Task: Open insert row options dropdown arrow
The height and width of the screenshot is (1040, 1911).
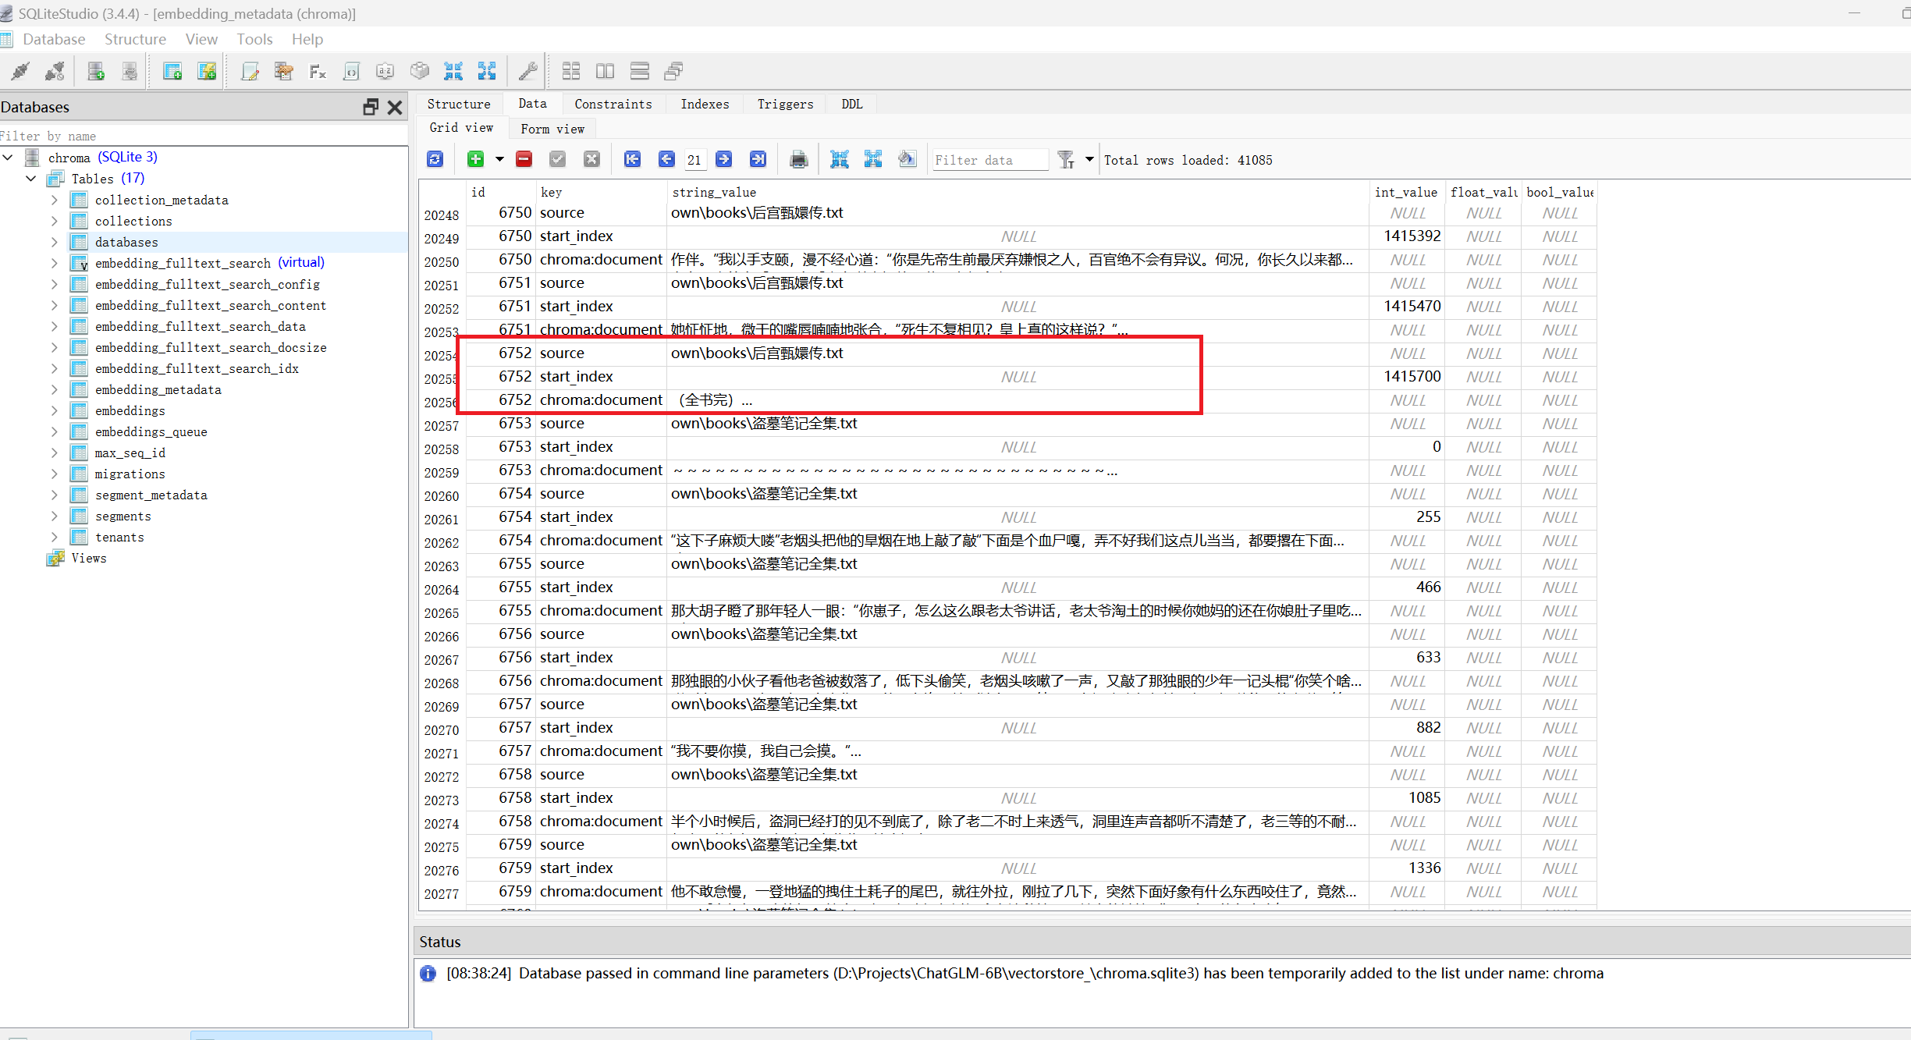Action: click(x=499, y=160)
